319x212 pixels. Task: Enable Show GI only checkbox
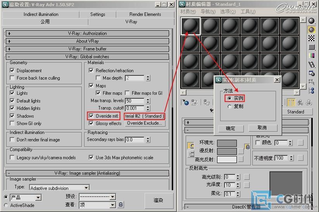point(12,123)
